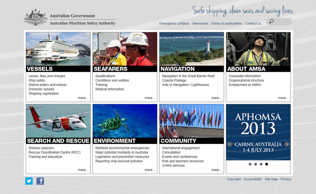Click the lighthouse Navigation image

[191, 49]
